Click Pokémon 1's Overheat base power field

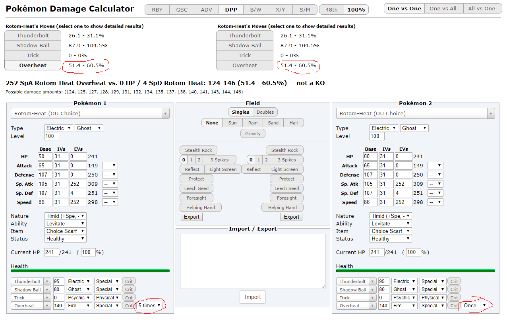59,305
